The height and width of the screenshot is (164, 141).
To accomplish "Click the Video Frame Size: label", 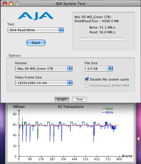I will 29,77.
